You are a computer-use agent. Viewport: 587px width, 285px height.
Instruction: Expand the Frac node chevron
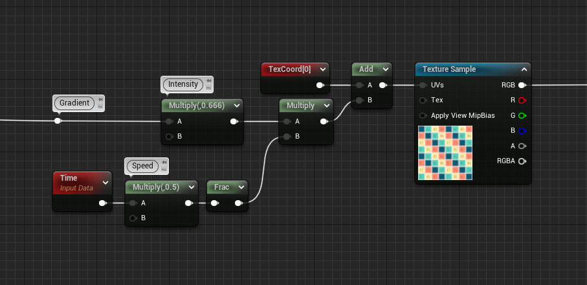(x=241, y=187)
